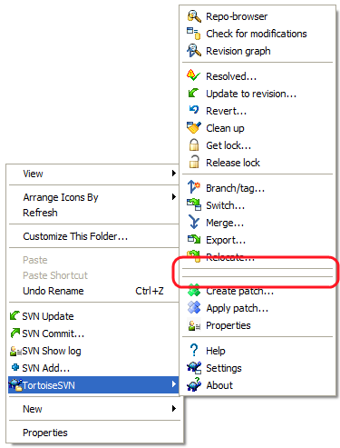
Task: Expand the New submenu arrow
Action: (174, 408)
